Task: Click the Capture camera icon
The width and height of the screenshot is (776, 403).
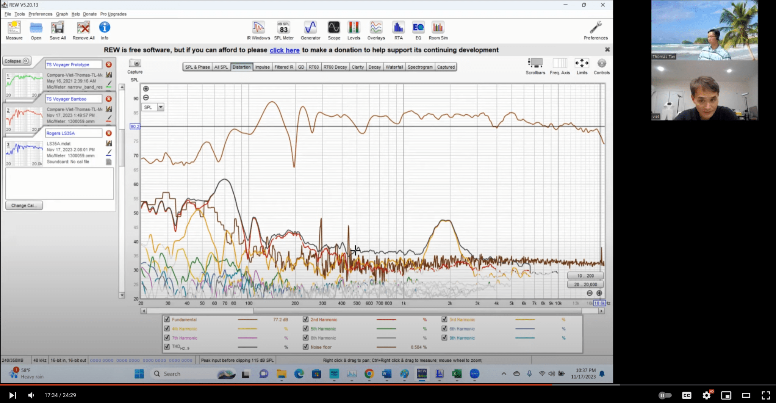Action: click(x=135, y=63)
